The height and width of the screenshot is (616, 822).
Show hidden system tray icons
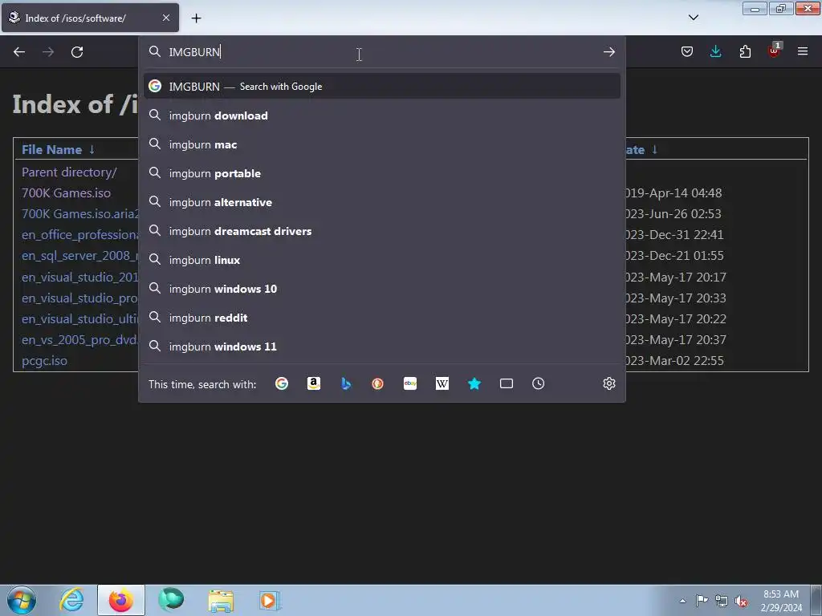(x=682, y=601)
